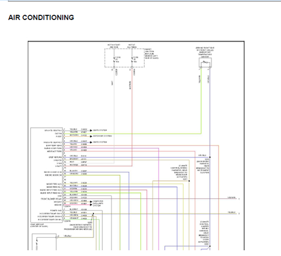281x256 pixels.
Task: Click the ambient temperature sensor symbol
Action: (x=205, y=62)
